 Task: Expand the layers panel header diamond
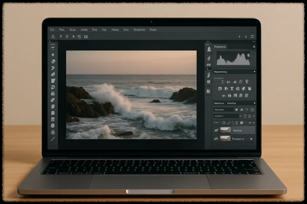click(254, 103)
